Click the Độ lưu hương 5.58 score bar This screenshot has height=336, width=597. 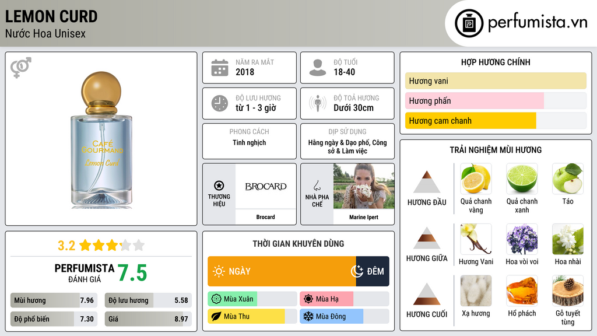[148, 300]
